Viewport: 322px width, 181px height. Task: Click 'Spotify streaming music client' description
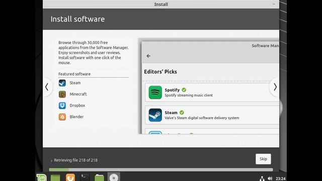coord(189,95)
